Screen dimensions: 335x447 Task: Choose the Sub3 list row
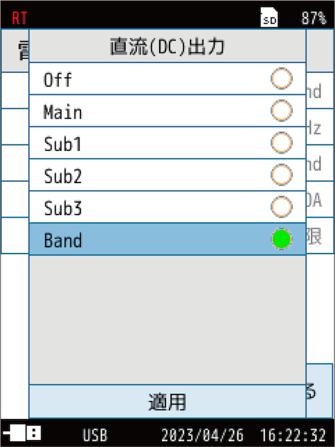(x=167, y=207)
